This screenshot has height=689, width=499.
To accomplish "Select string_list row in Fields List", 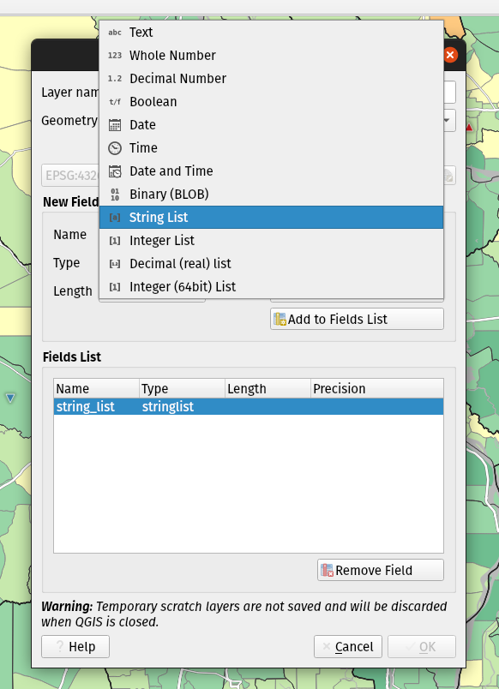I will point(249,406).
